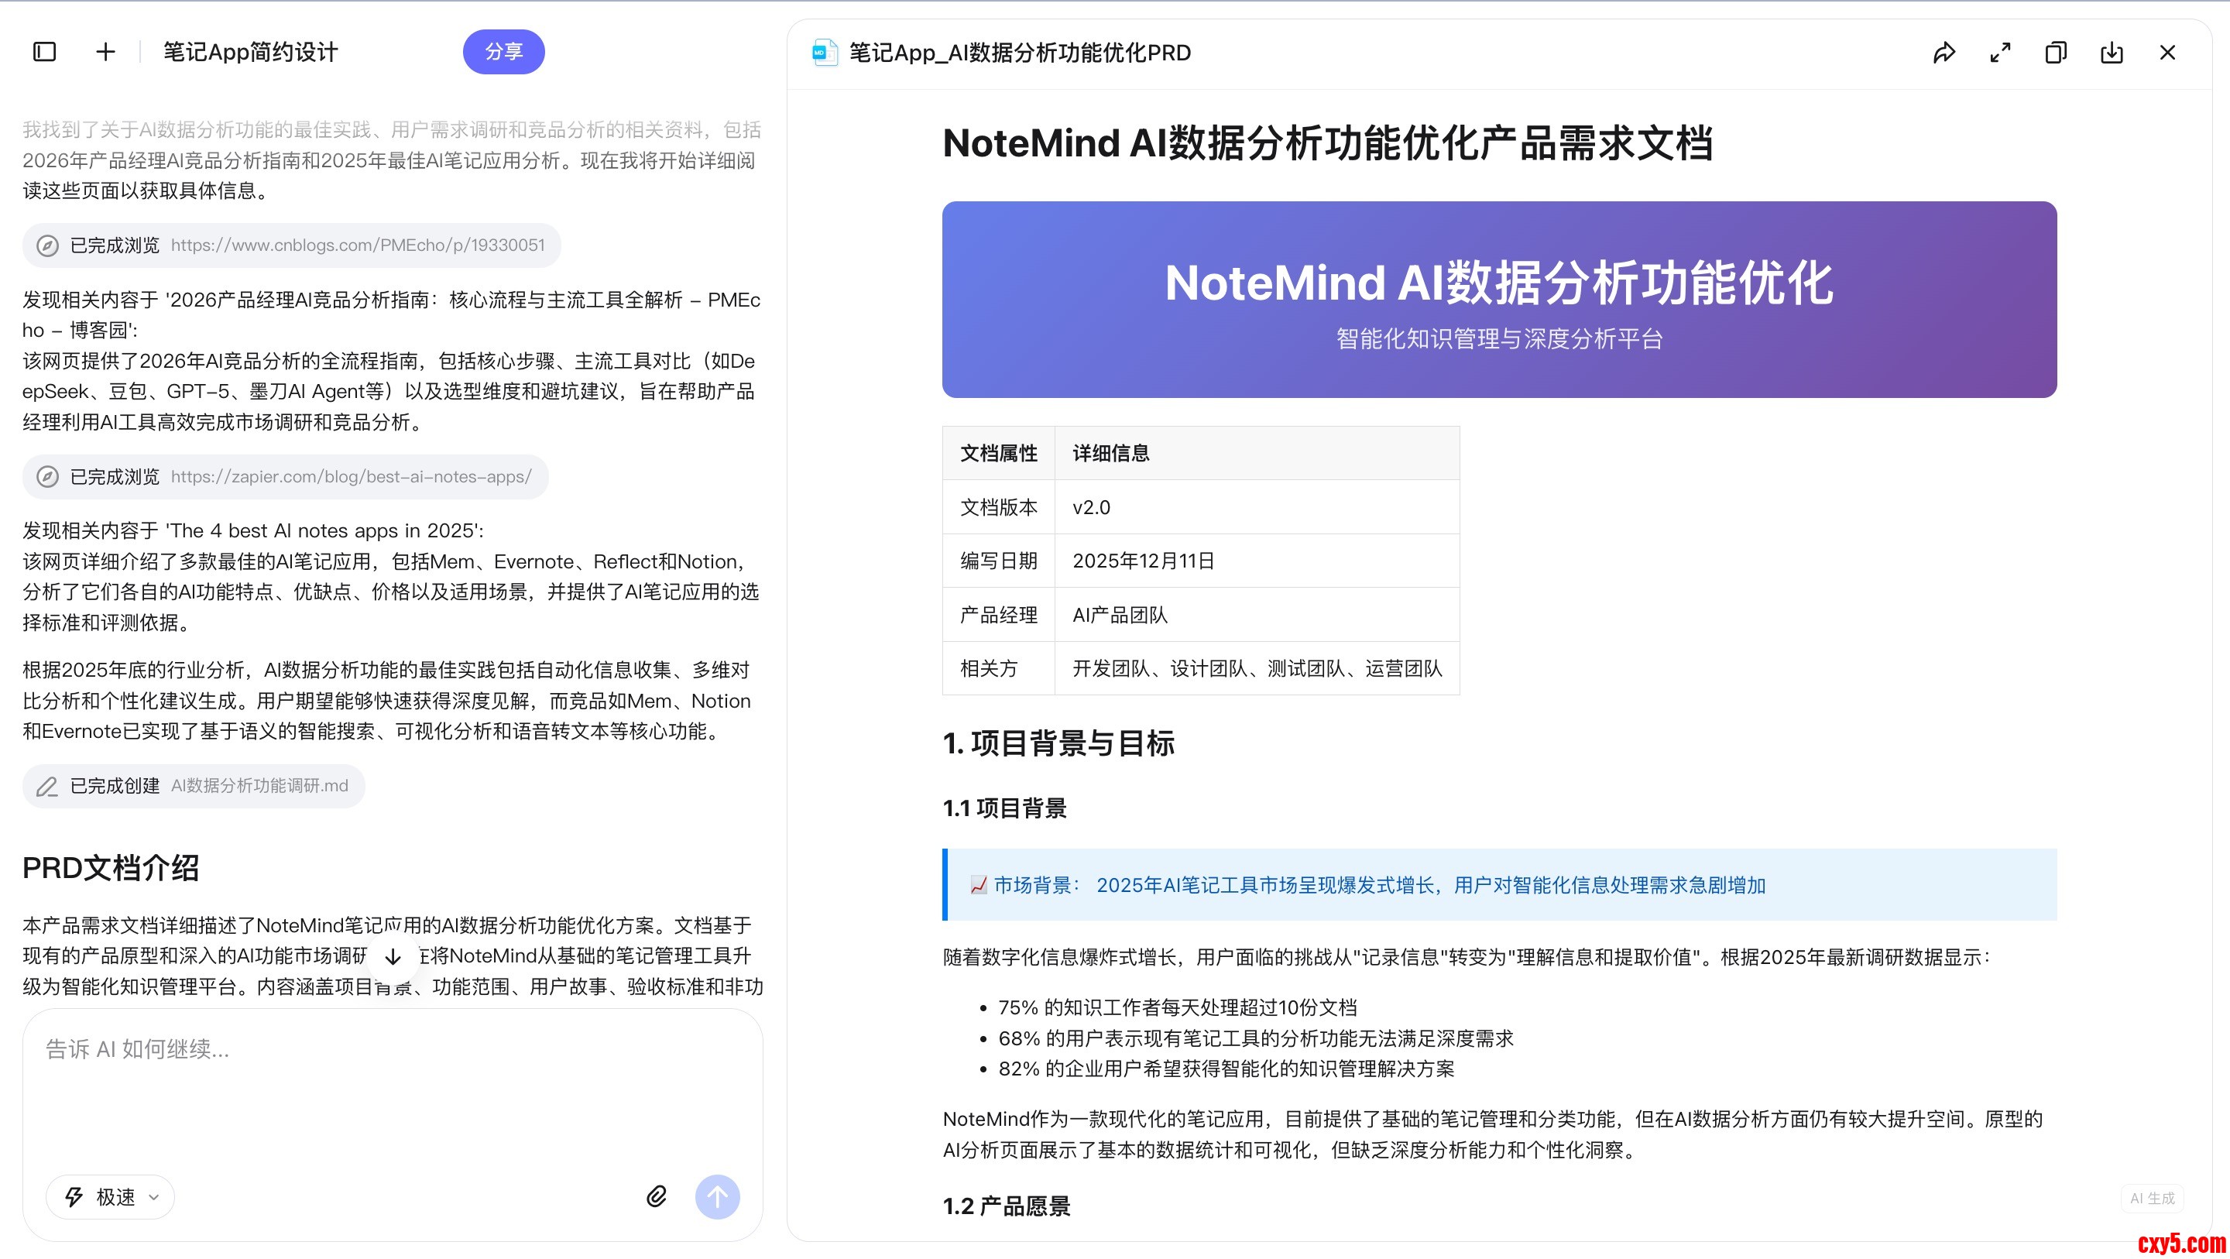Close the document preview panel

tap(2167, 53)
